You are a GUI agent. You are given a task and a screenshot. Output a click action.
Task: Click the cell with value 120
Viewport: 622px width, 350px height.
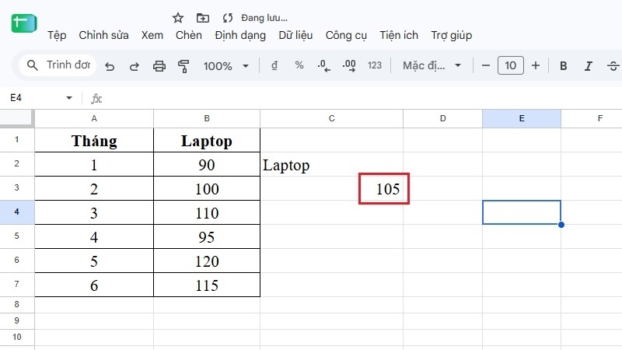tap(207, 261)
